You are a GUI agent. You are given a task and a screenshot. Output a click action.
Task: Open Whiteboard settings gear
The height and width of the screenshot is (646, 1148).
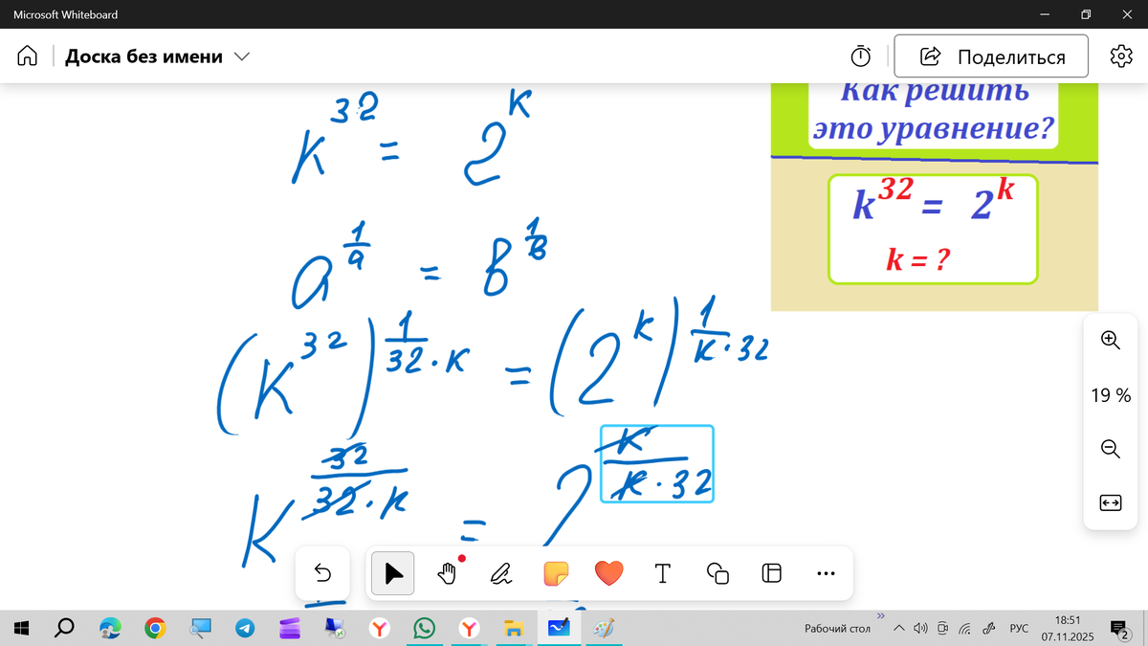click(1120, 56)
